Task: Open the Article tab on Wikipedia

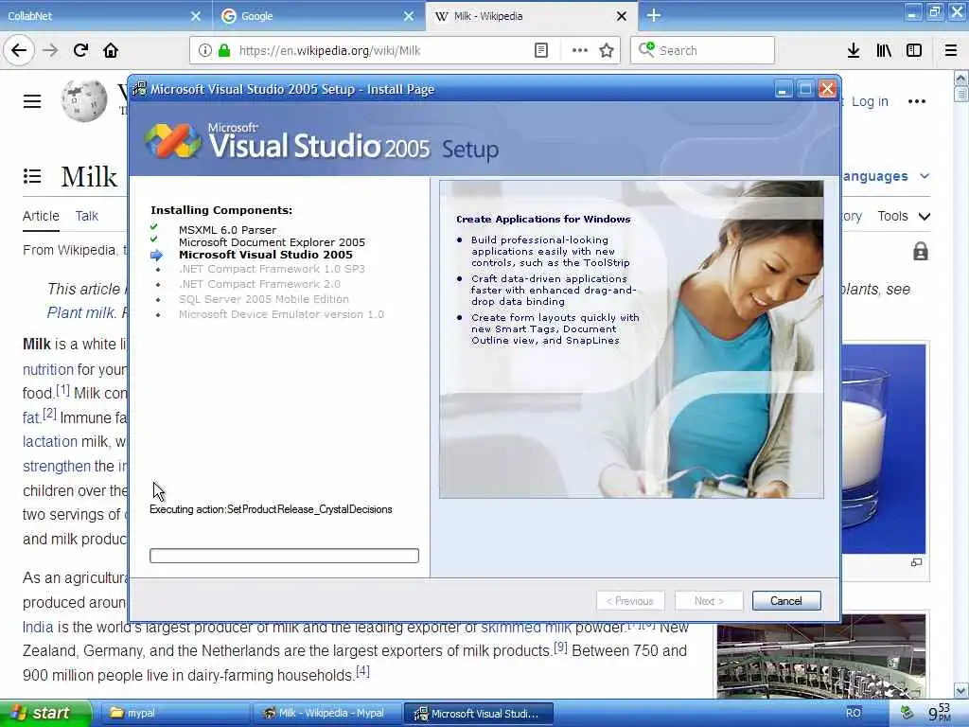Action: [x=41, y=216]
